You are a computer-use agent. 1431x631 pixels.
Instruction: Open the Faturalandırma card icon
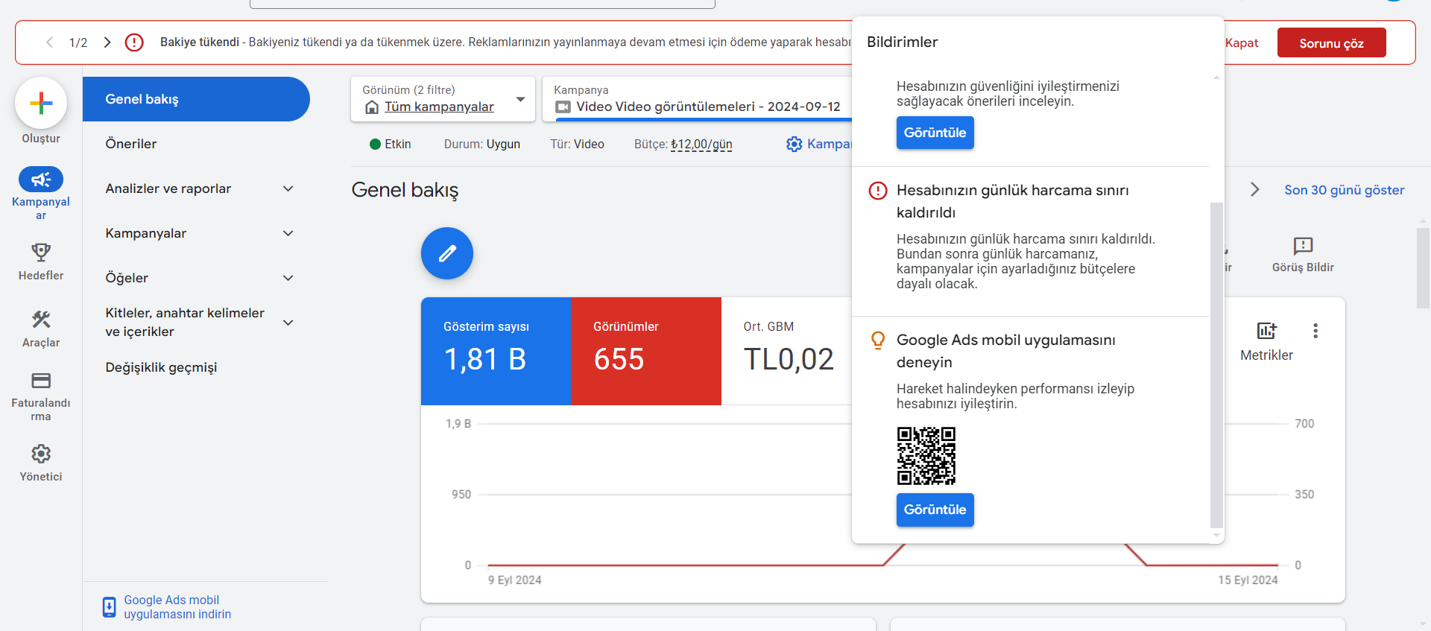(x=41, y=381)
